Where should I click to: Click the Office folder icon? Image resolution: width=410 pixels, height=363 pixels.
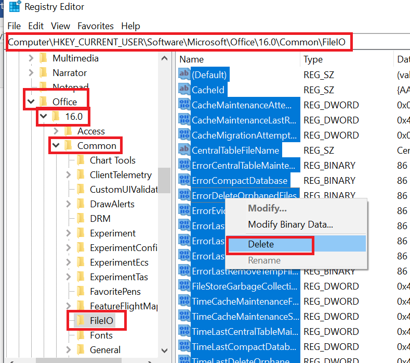click(43, 102)
